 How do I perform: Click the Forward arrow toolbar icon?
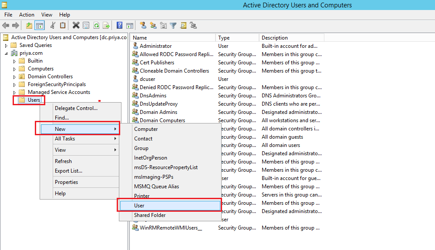(16, 26)
